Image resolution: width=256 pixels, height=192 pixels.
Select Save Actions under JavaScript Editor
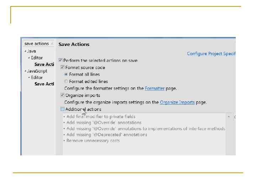click(44, 84)
